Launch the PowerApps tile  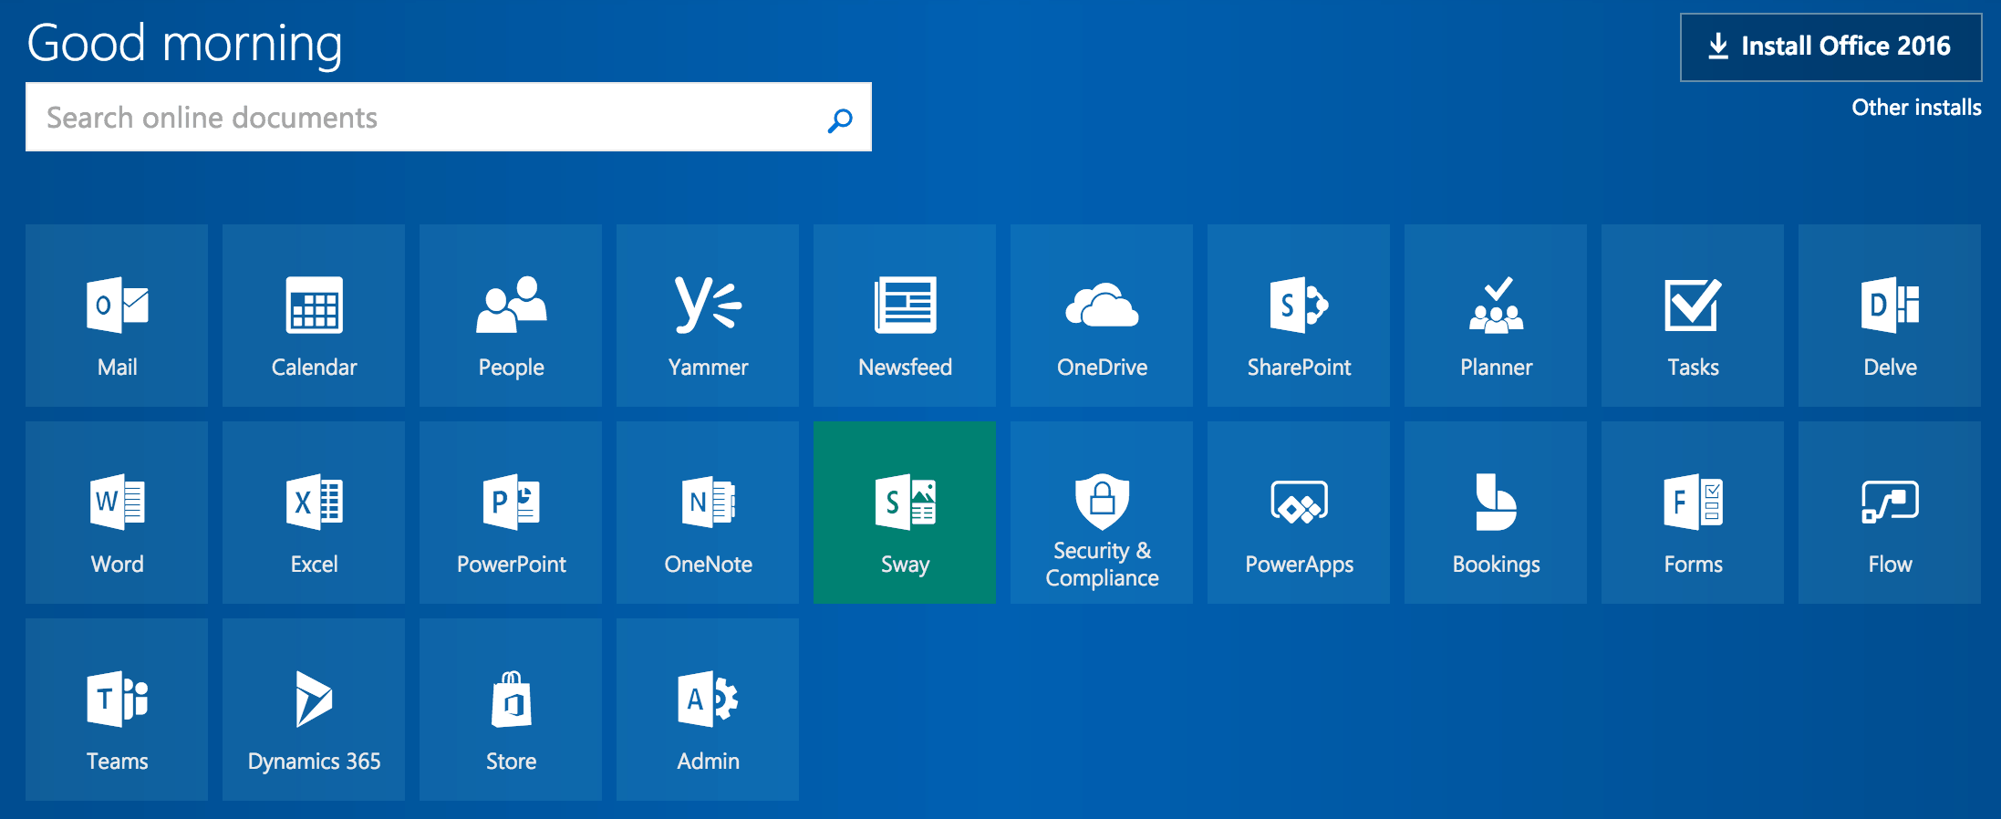click(1299, 513)
